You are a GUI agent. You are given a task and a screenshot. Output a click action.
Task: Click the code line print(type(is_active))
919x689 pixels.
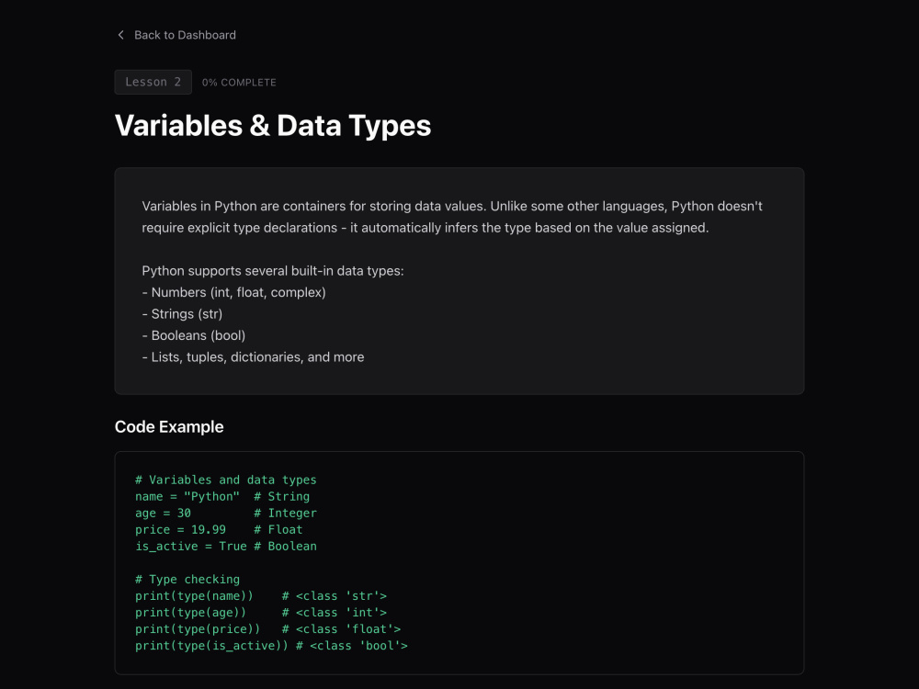click(x=271, y=646)
